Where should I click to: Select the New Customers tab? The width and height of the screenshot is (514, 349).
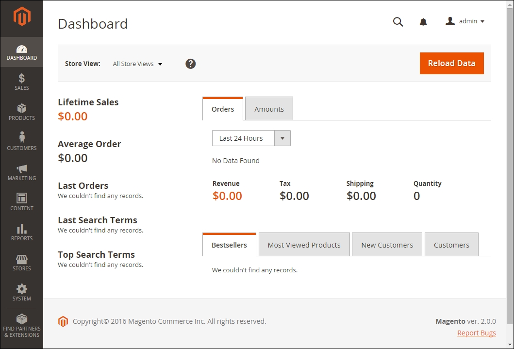387,245
